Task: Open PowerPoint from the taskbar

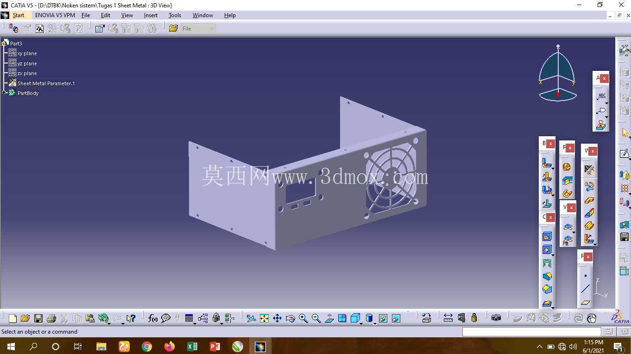Action: tap(215, 346)
